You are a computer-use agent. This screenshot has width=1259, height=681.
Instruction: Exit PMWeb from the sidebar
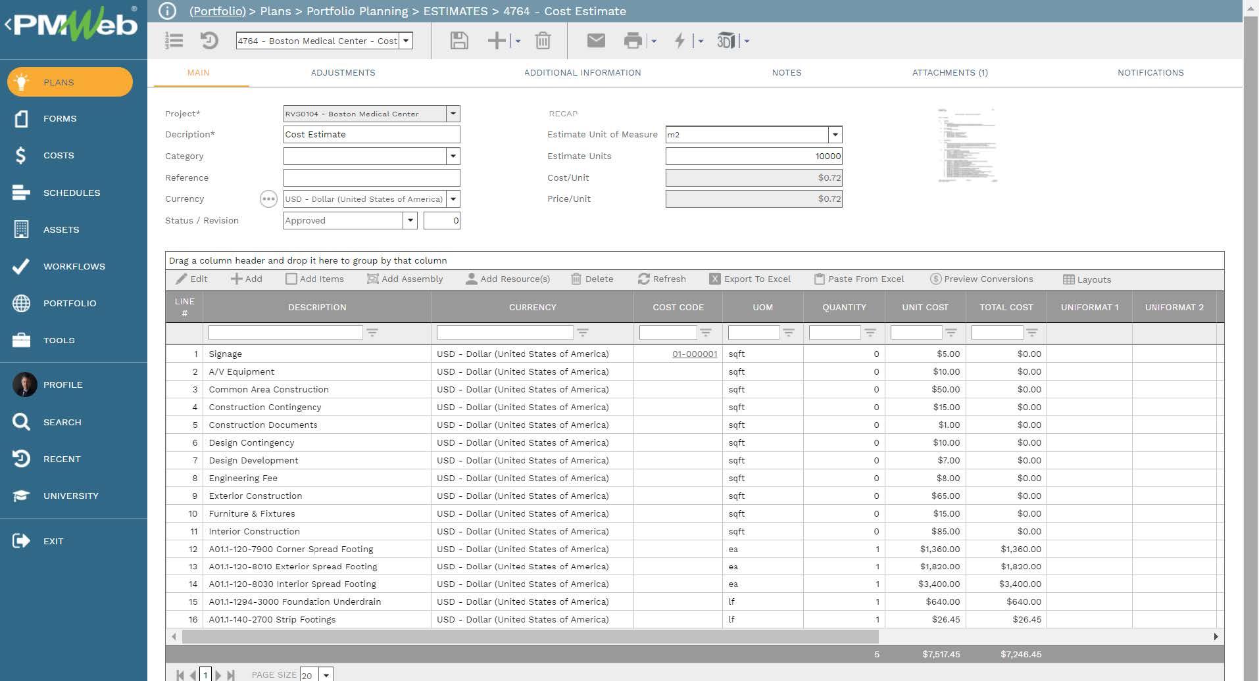click(x=38, y=541)
